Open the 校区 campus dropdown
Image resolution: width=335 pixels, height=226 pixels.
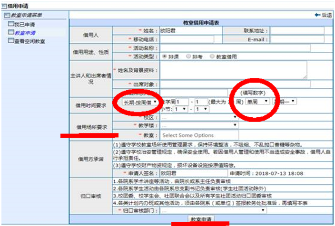[x=199, y=117]
